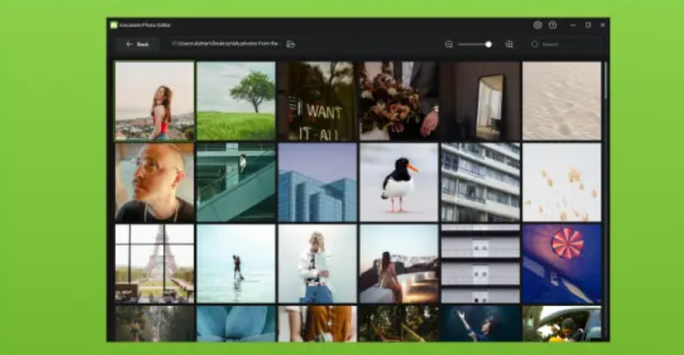Image resolution: width=684 pixels, height=355 pixels.
Task: Click the zoom in magnifier icon
Action: pyautogui.click(x=509, y=45)
